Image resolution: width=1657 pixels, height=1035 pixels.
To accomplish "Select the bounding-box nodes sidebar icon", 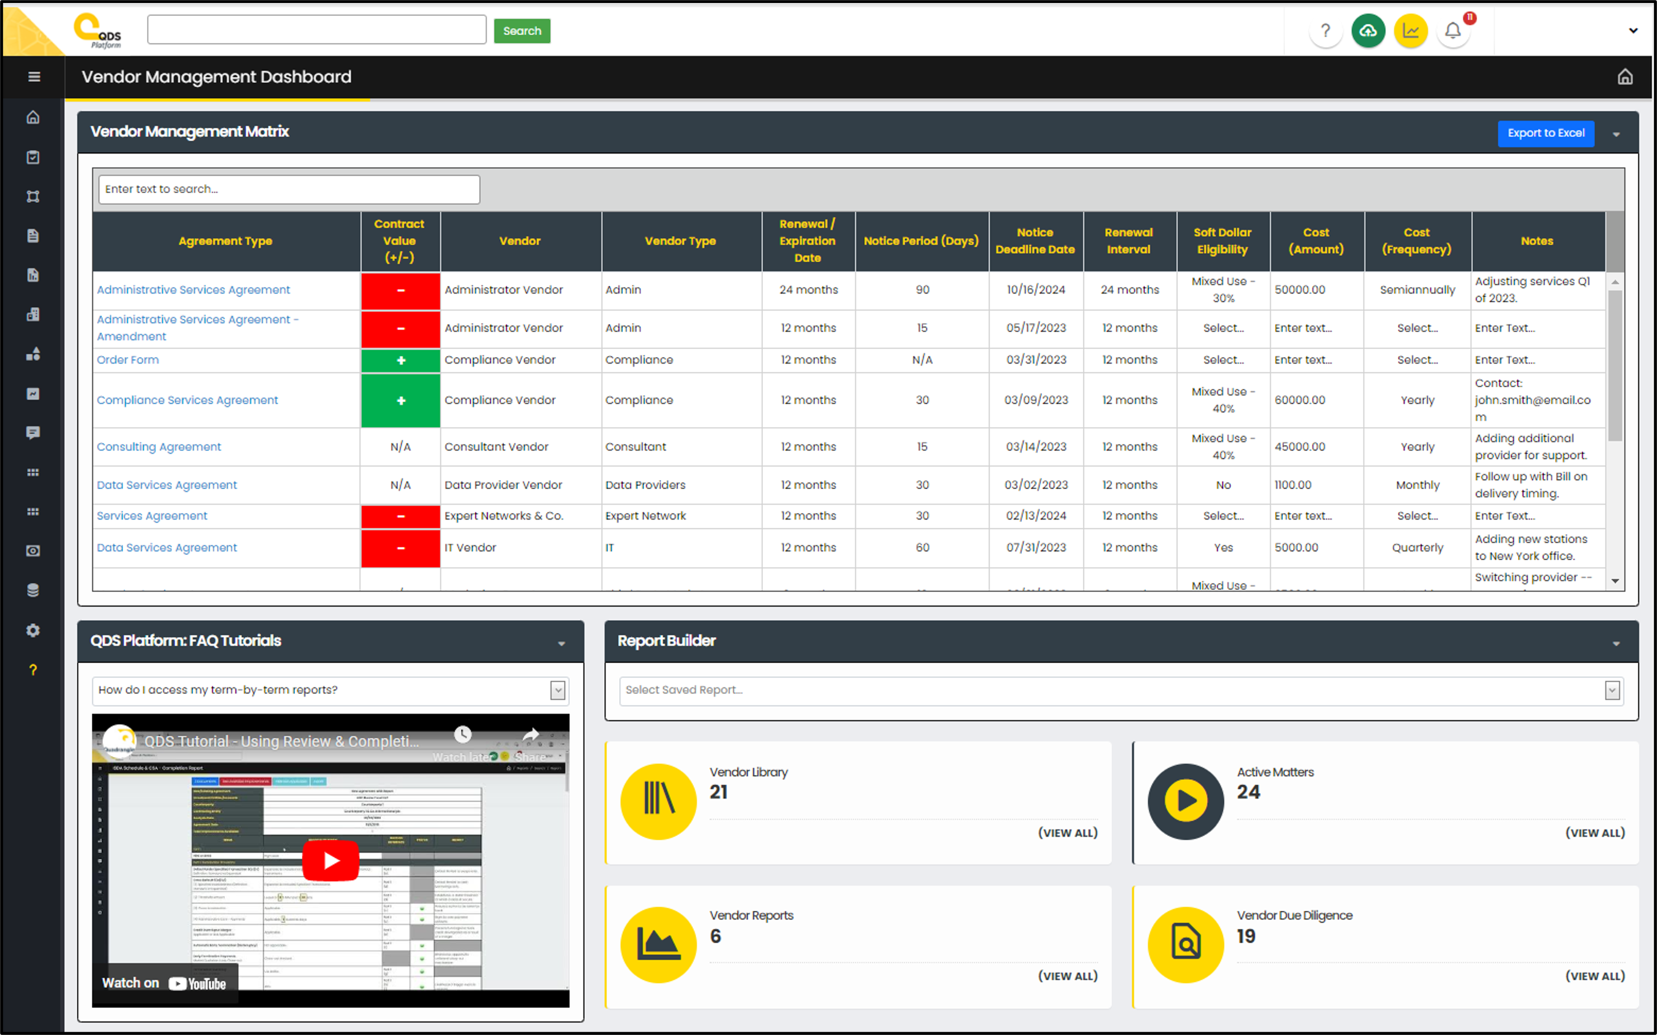I will coord(33,197).
